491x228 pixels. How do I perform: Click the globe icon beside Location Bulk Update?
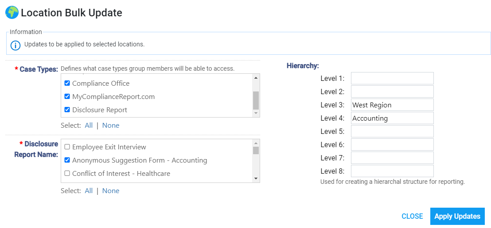point(12,13)
